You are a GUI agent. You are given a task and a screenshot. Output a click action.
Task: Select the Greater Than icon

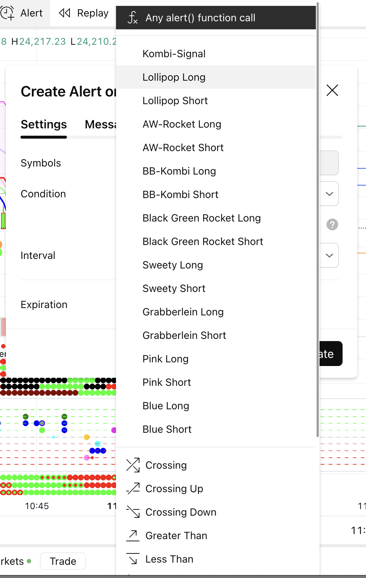coord(133,535)
